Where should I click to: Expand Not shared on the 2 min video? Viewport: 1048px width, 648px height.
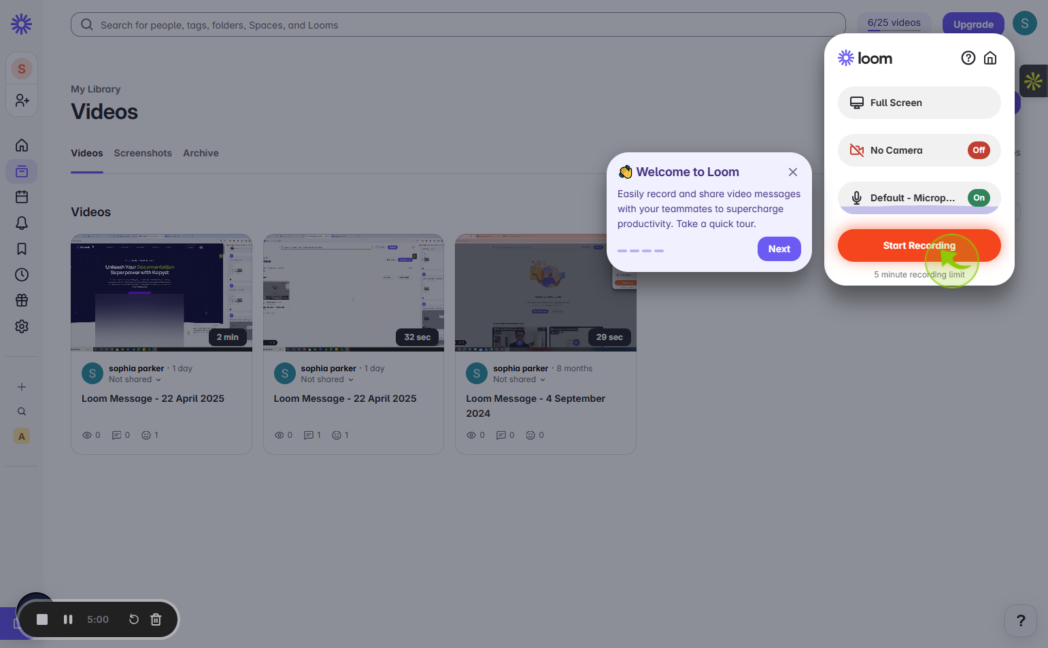tap(135, 379)
